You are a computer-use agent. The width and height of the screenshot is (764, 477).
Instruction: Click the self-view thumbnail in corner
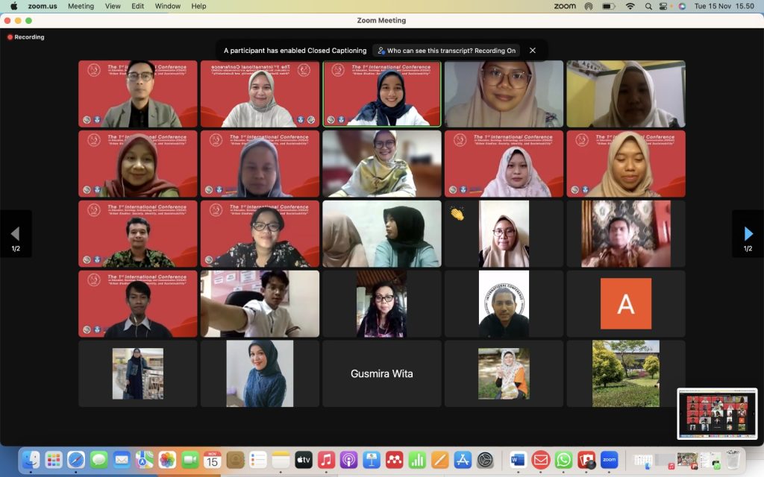[x=716, y=414]
